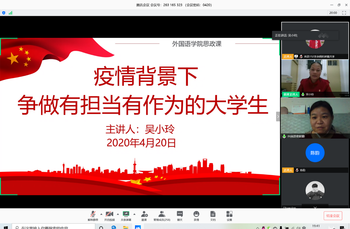350x229 pixels.
Task: Open the 邀请 invite icon
Action: (x=144, y=214)
